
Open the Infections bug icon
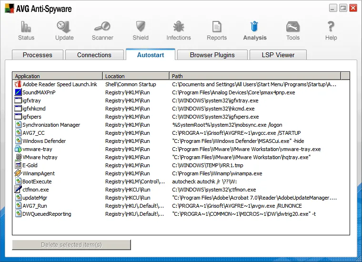click(179, 26)
